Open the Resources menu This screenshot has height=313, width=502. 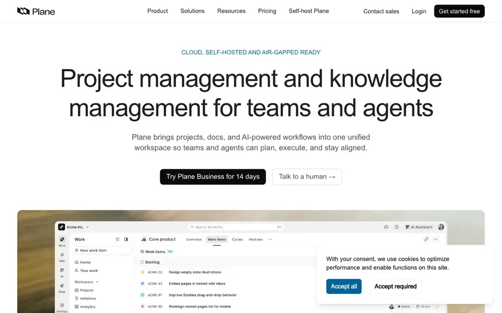(x=231, y=11)
